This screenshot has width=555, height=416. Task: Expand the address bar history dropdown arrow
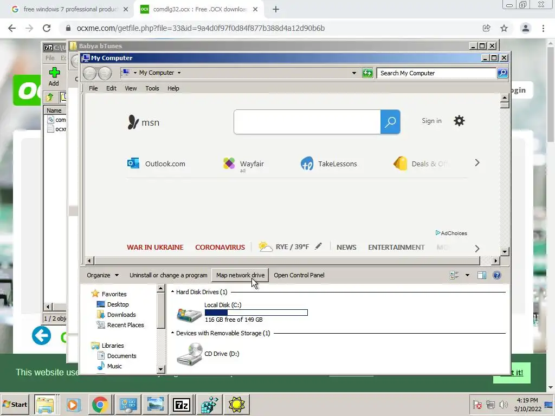tap(354, 73)
